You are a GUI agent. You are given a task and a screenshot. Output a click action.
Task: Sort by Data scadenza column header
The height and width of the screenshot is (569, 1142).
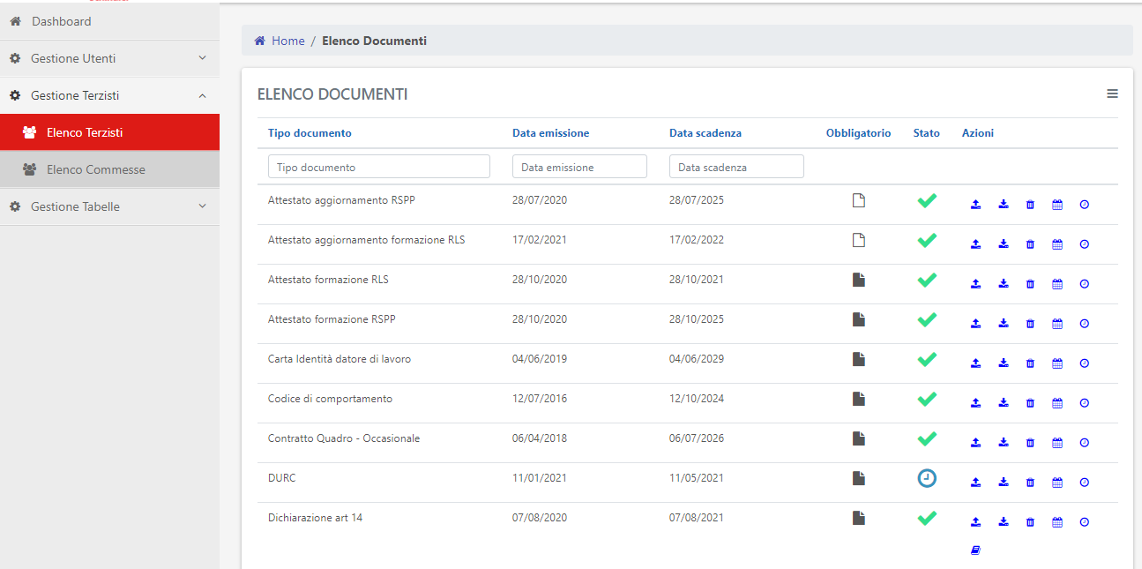705,133
